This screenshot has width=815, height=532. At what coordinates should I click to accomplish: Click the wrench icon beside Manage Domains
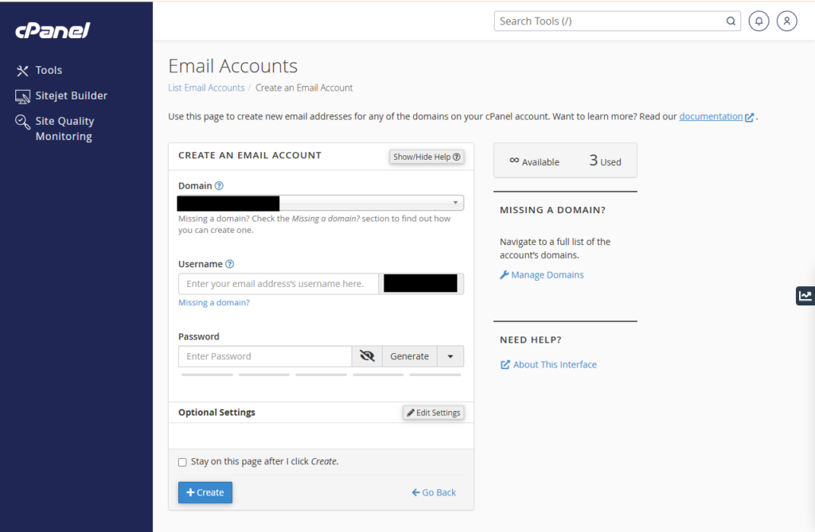click(x=504, y=275)
